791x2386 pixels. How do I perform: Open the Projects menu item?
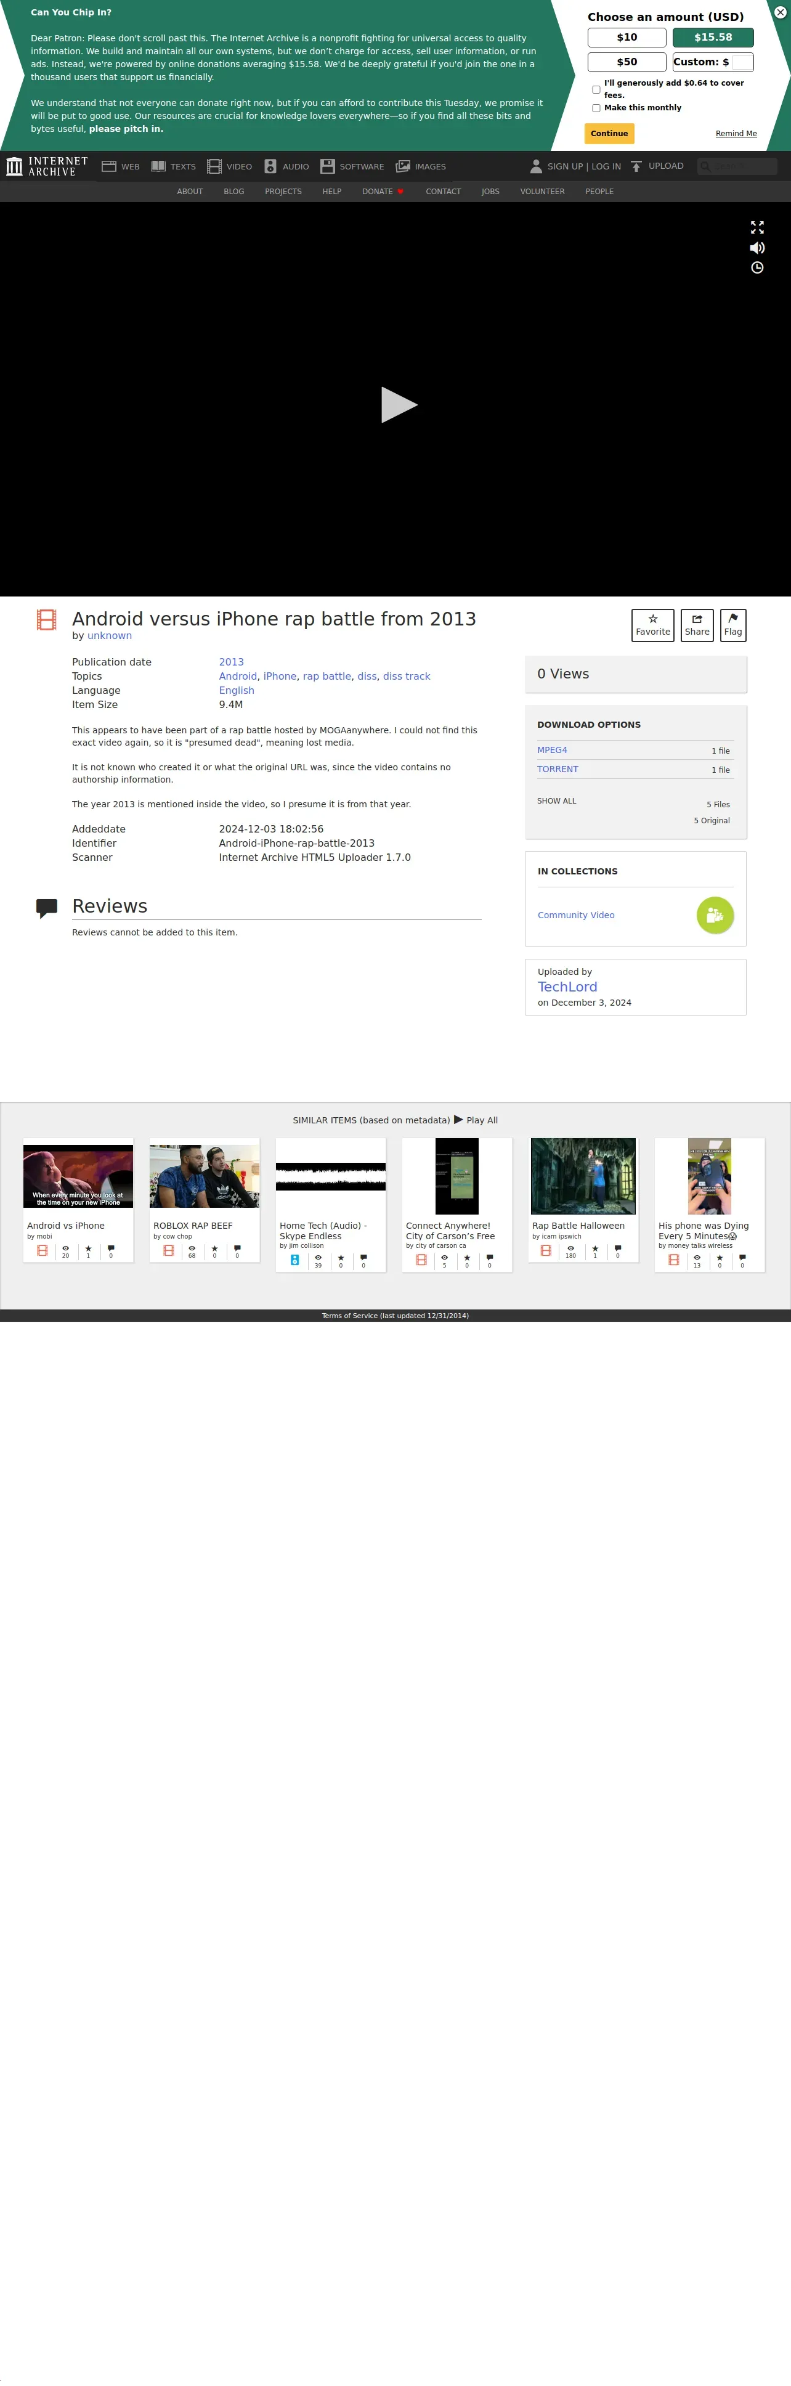coord(283,192)
